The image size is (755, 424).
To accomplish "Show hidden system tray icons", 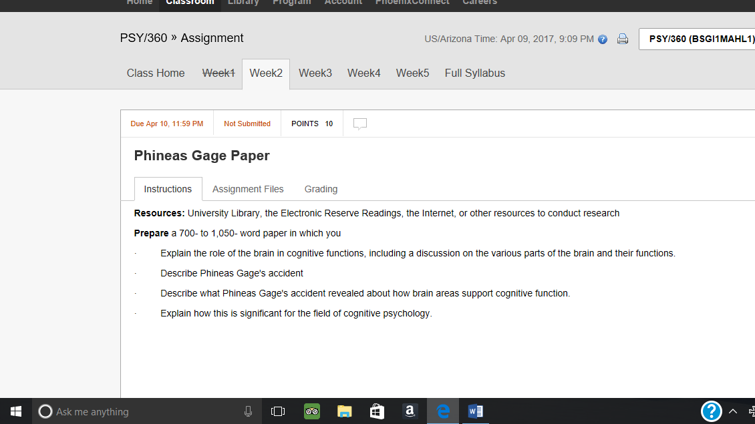I will coord(733,411).
